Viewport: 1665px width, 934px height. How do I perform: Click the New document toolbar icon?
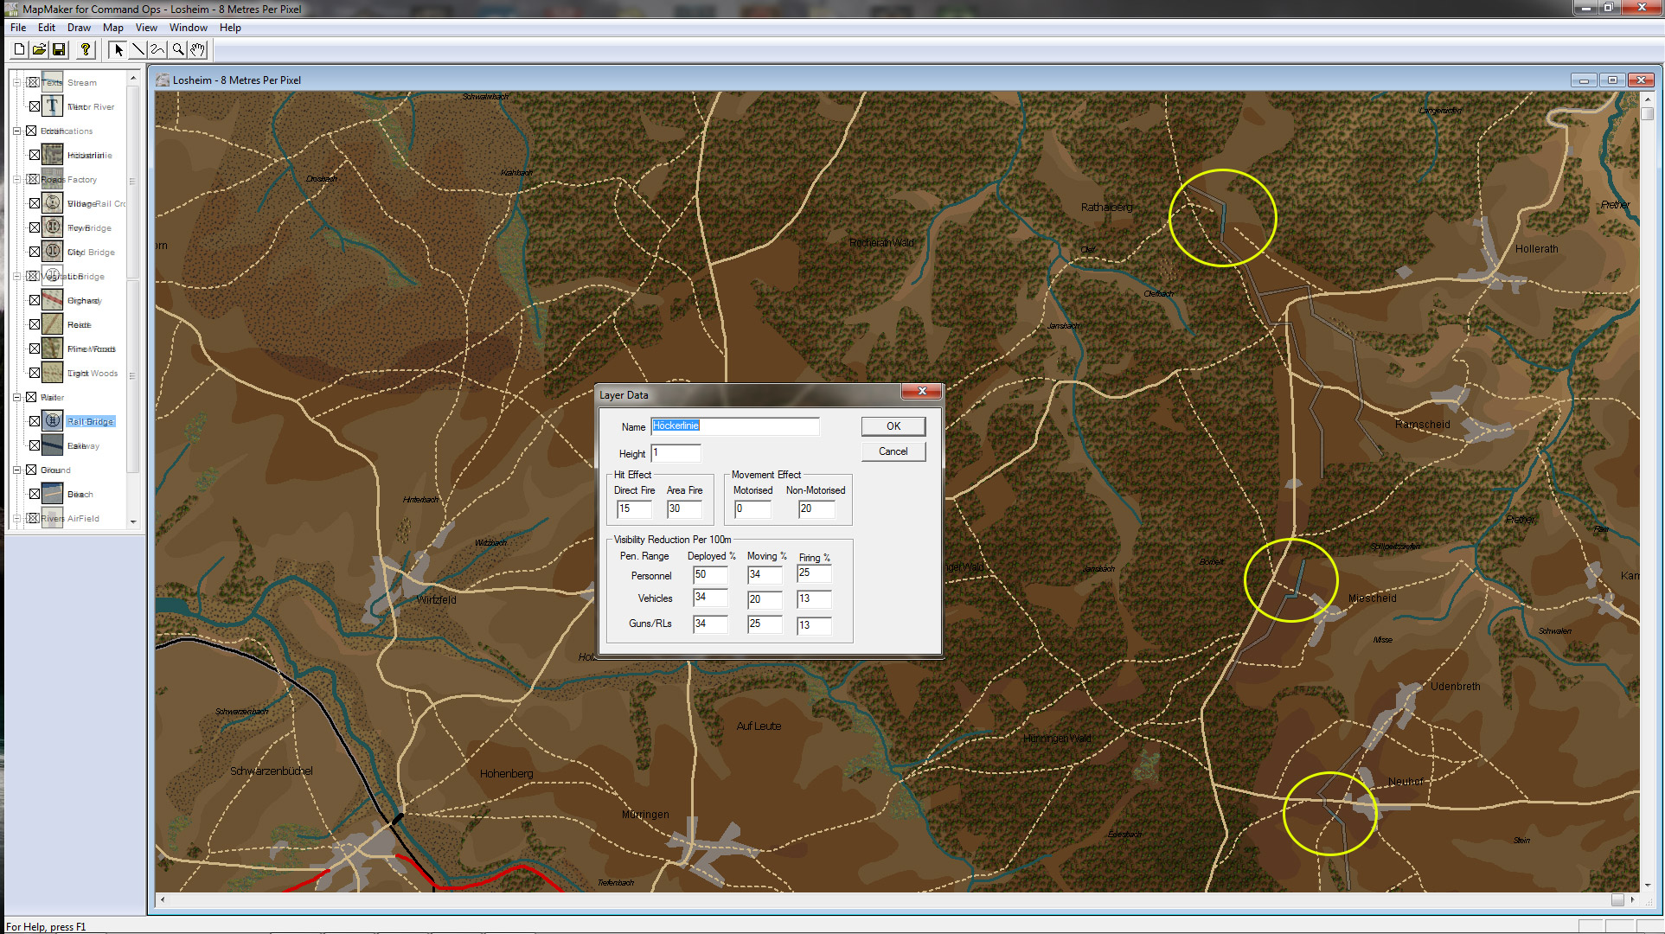[x=19, y=49]
